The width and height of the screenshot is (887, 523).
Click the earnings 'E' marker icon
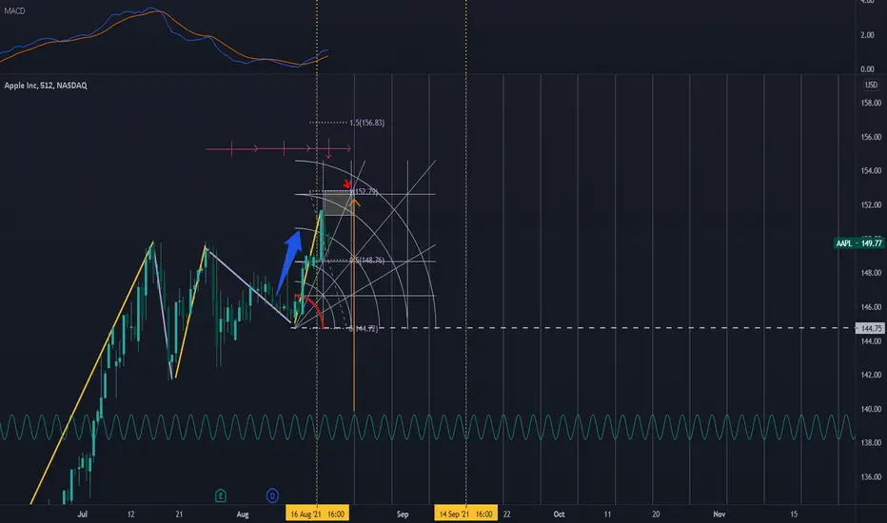pyautogui.click(x=221, y=495)
